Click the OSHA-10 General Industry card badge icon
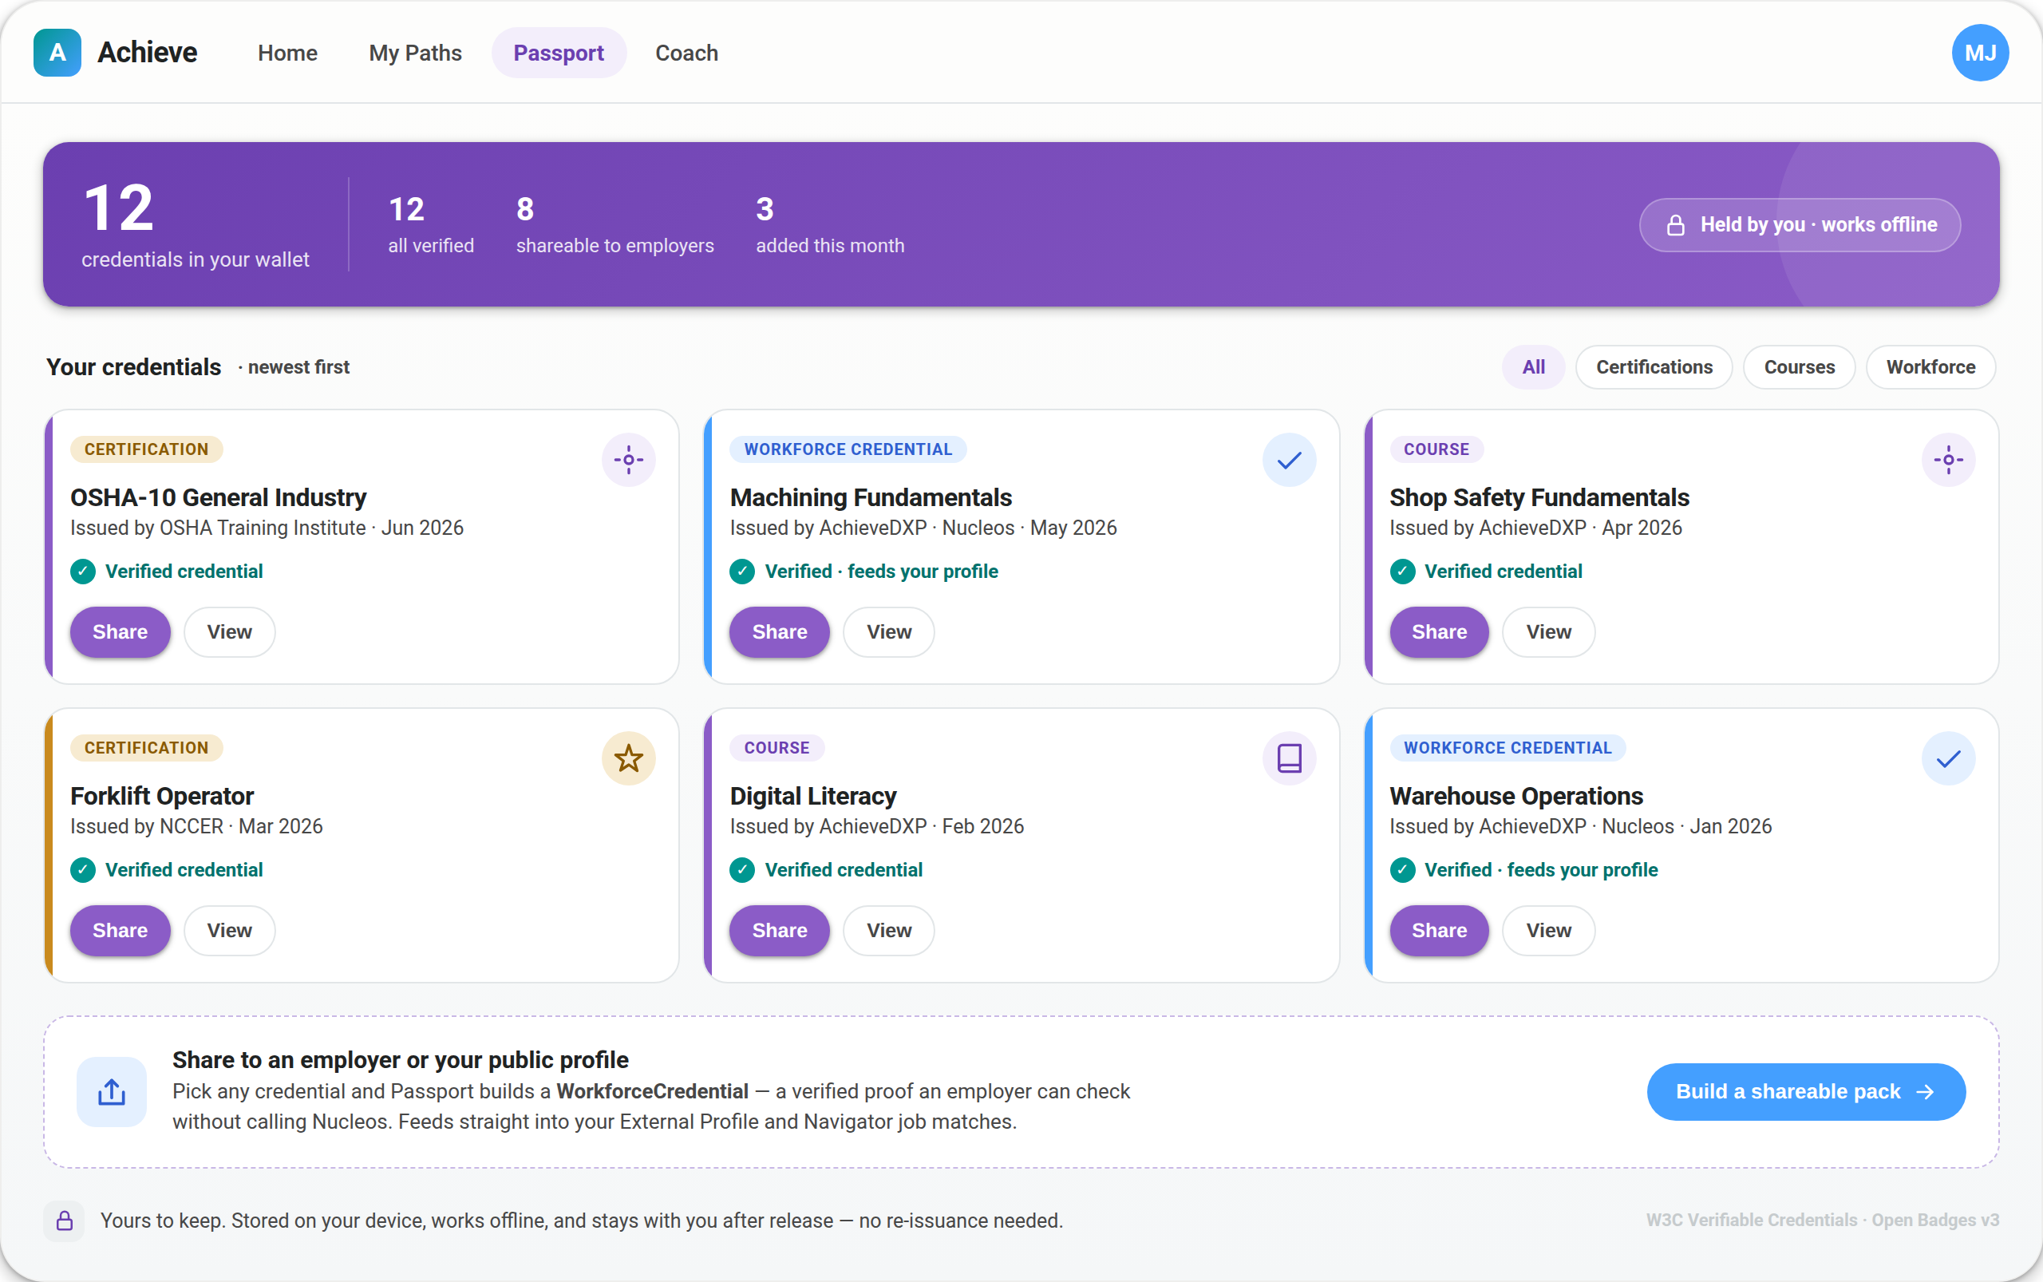The image size is (2043, 1282). (628, 460)
